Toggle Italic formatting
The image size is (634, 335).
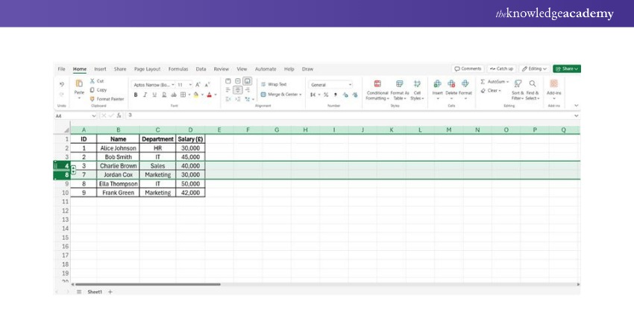tap(145, 95)
